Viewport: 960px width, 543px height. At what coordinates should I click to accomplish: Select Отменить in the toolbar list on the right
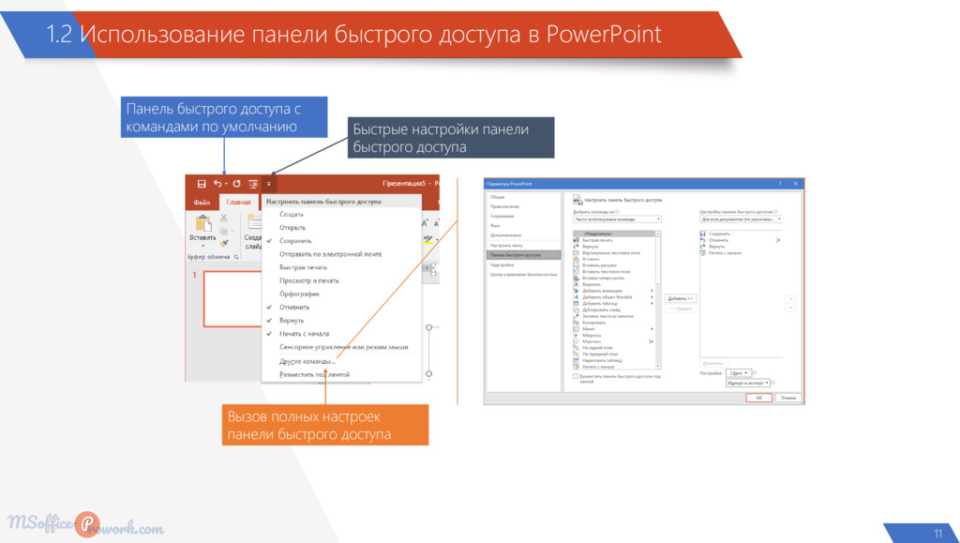(x=741, y=240)
